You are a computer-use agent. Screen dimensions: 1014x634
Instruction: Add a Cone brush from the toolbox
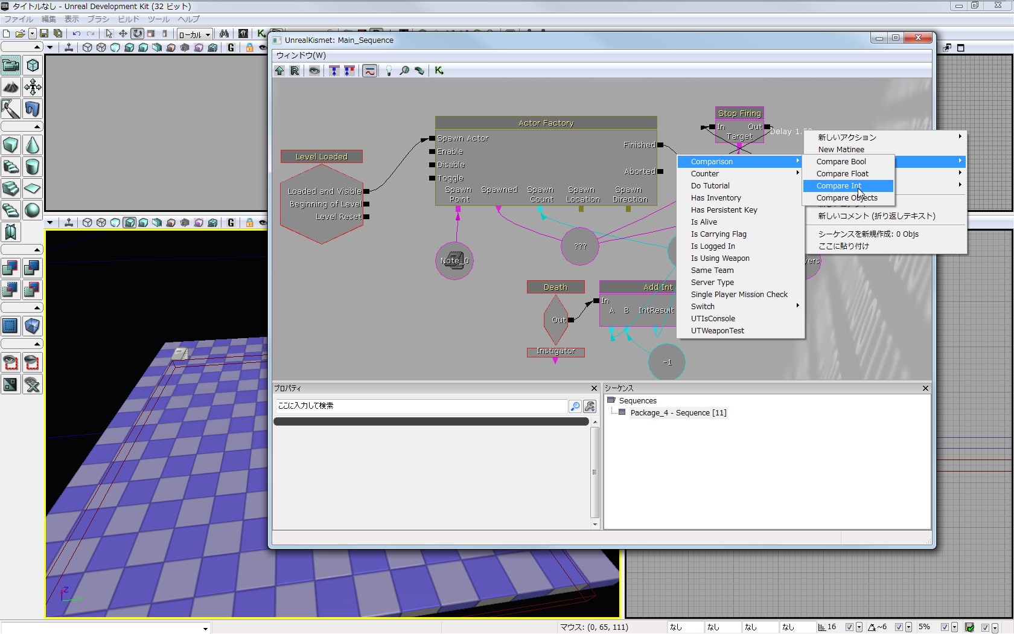tap(33, 146)
